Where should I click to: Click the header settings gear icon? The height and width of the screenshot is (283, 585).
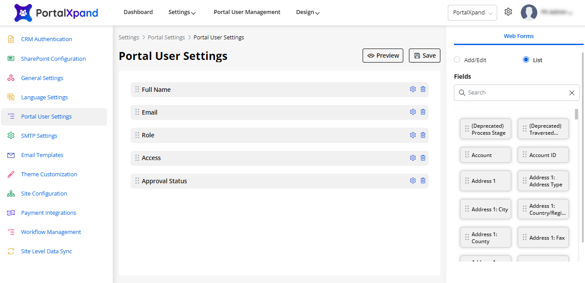[508, 12]
